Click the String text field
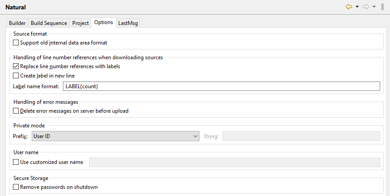Viewport: 390px width, 196px height. pos(301,136)
